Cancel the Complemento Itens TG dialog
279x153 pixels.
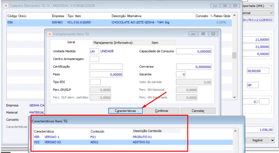click(x=198, y=111)
